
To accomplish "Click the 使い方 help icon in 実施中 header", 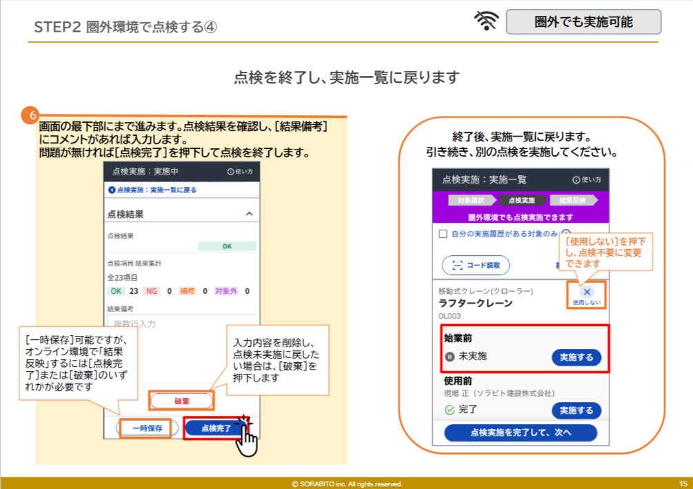I will point(230,172).
